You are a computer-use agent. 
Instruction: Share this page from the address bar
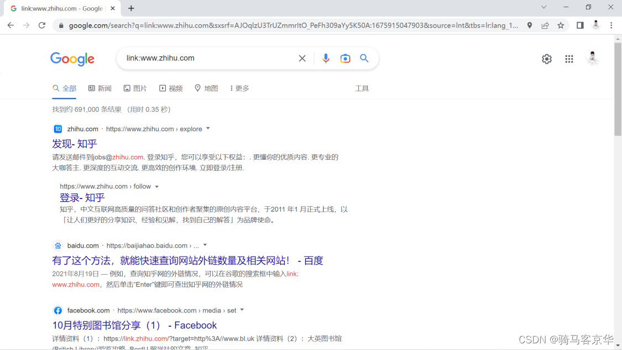545,25
